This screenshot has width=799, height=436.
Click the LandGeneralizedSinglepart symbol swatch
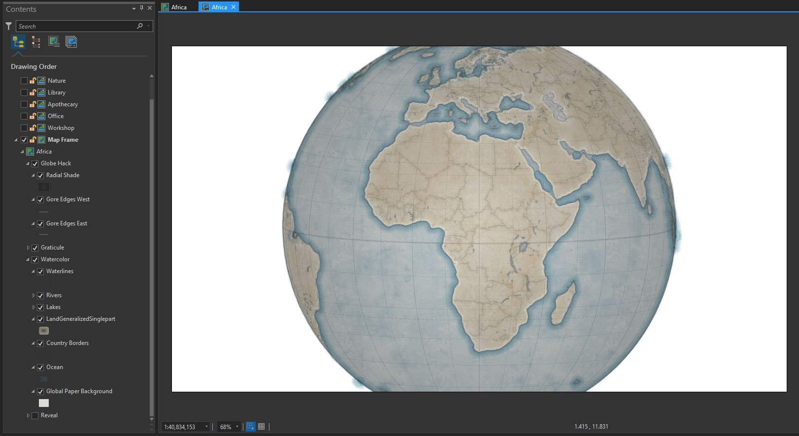point(44,331)
